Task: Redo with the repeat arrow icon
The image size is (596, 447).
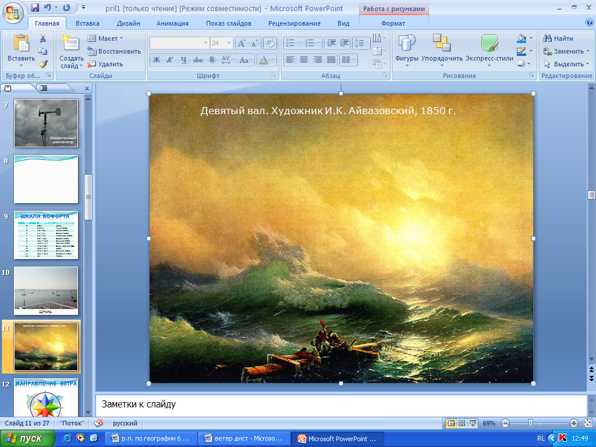Action: click(x=66, y=8)
